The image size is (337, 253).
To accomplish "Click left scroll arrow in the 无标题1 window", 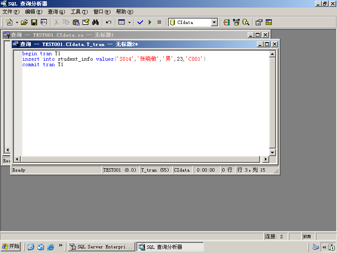I will click(x=8, y=150).
